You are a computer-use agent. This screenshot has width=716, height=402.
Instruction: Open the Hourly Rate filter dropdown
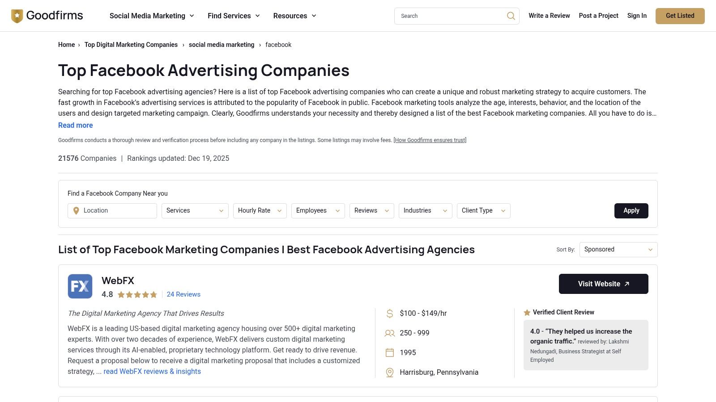[x=260, y=210]
